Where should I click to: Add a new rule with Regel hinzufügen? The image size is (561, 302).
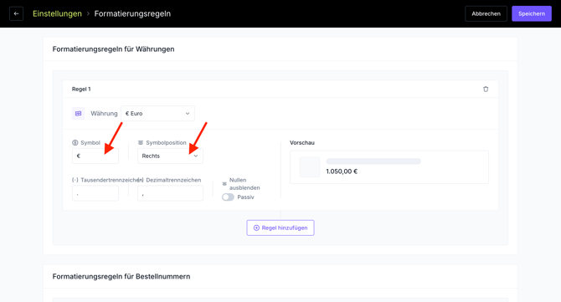click(x=280, y=228)
